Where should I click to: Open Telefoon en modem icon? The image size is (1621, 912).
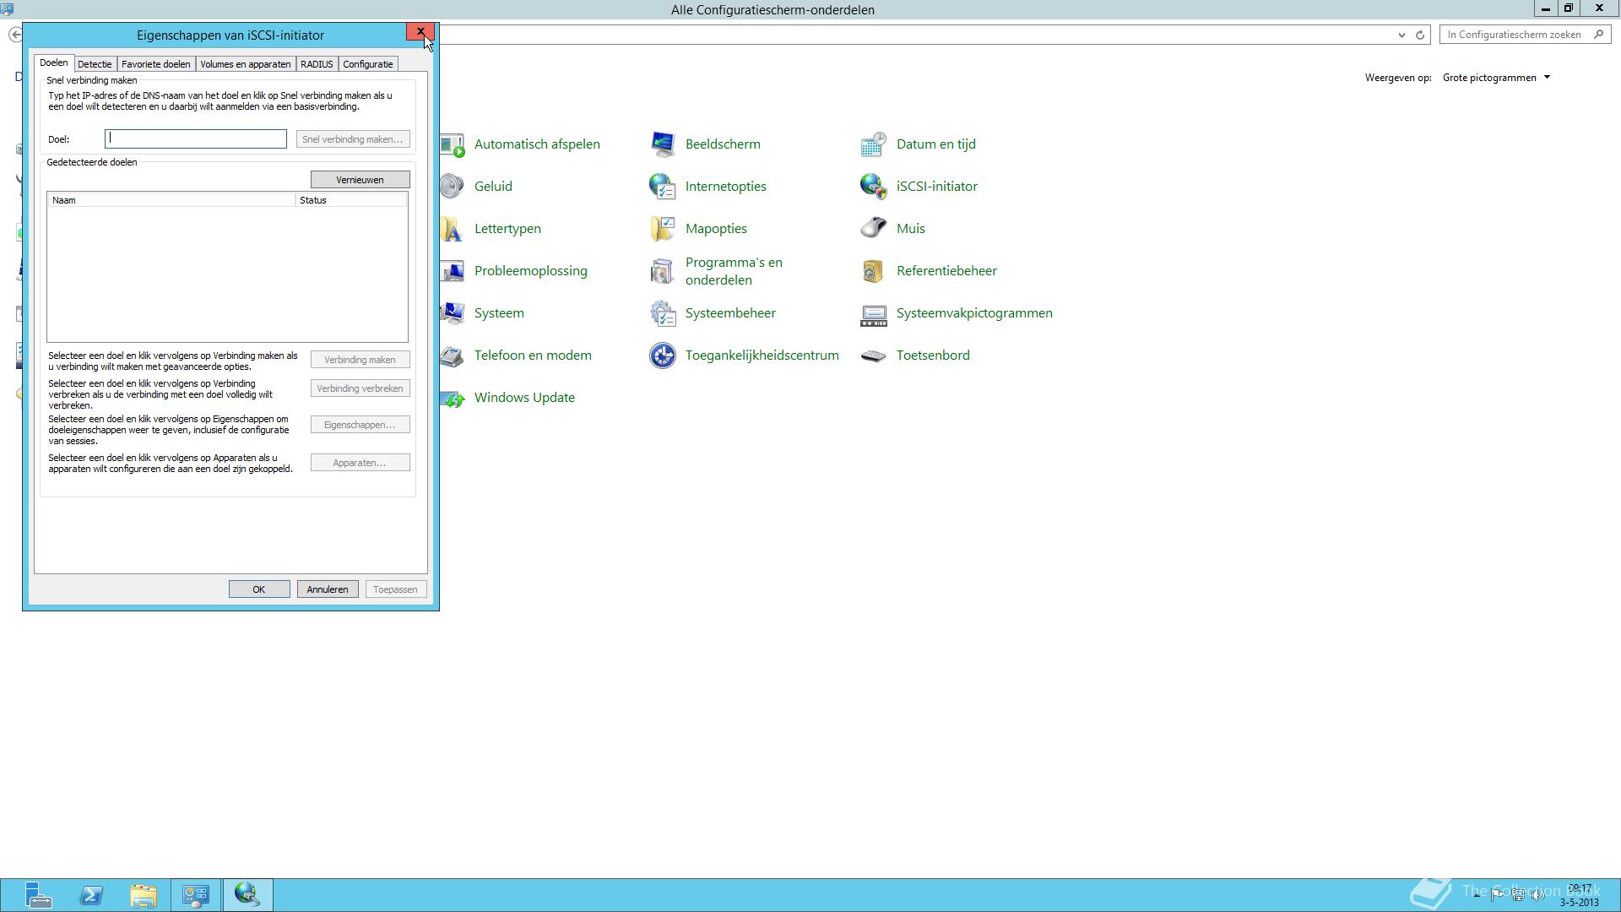click(x=453, y=356)
